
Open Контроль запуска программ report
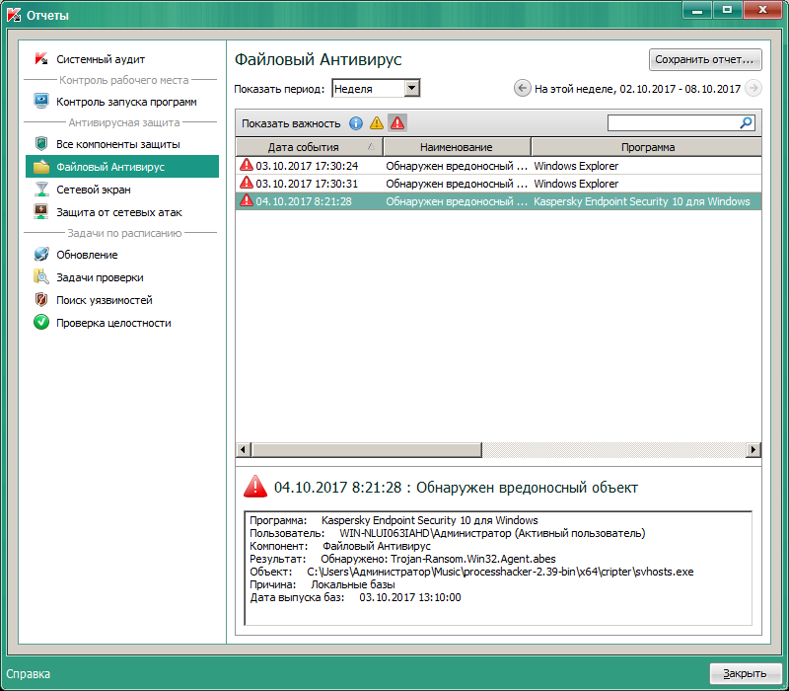point(126,102)
